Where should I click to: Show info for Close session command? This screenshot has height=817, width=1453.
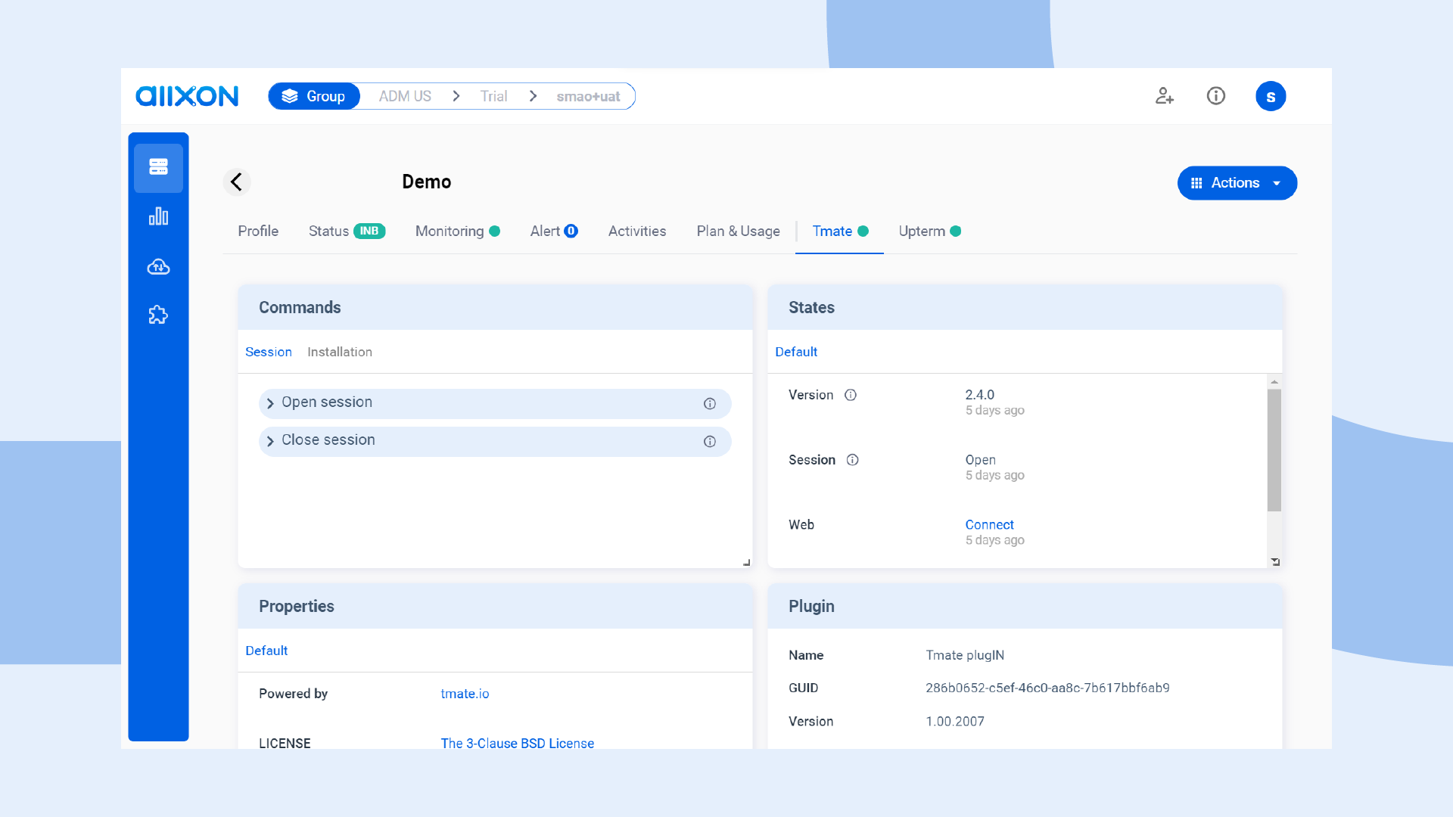coord(709,442)
